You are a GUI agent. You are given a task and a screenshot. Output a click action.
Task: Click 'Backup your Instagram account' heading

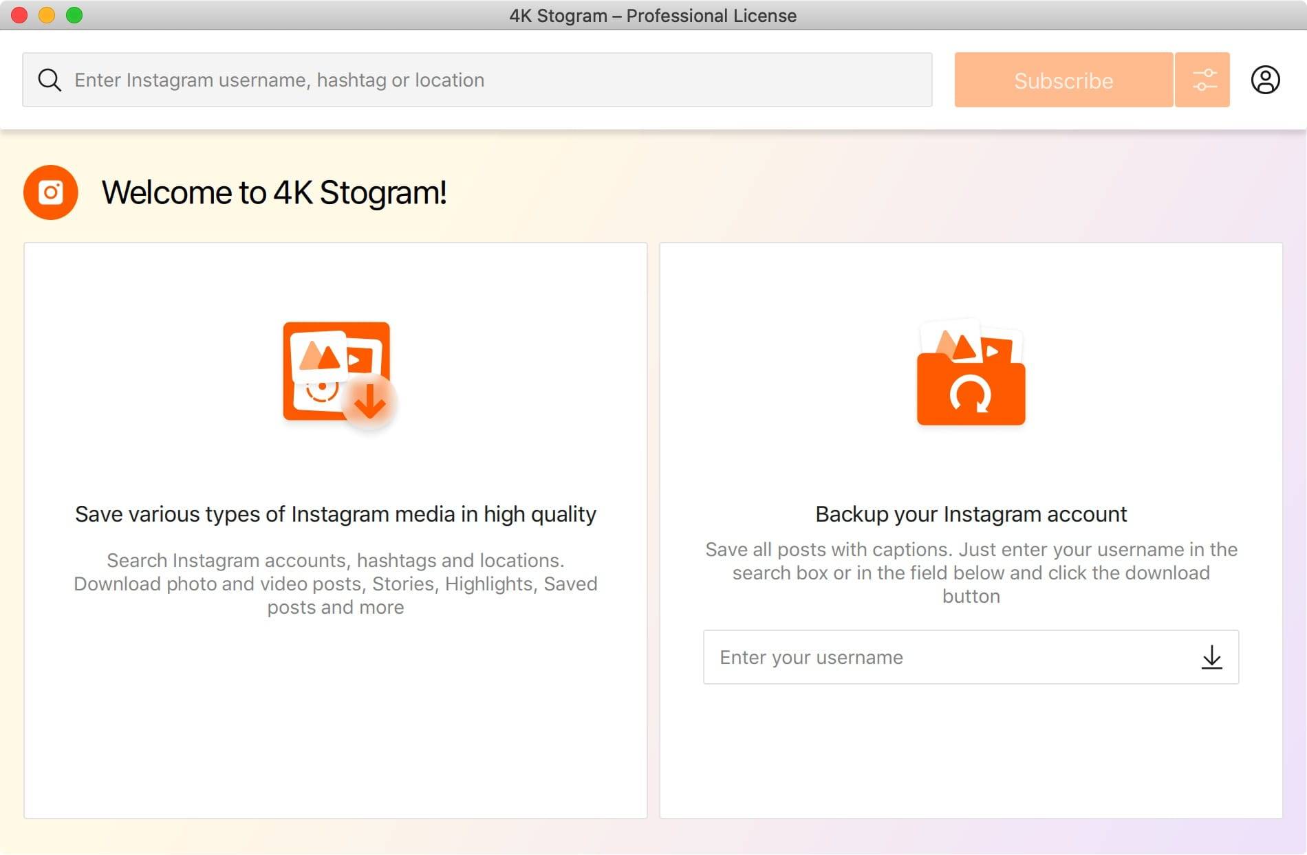(971, 514)
